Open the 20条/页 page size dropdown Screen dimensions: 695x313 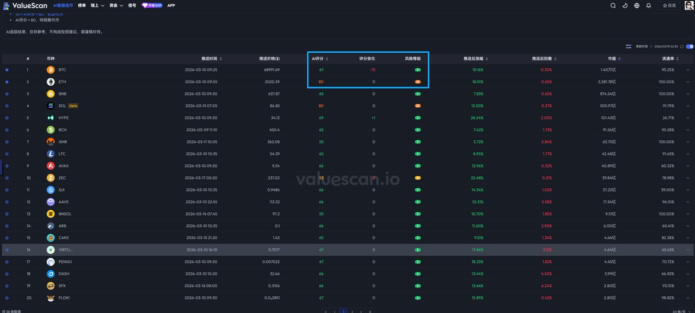(683, 311)
